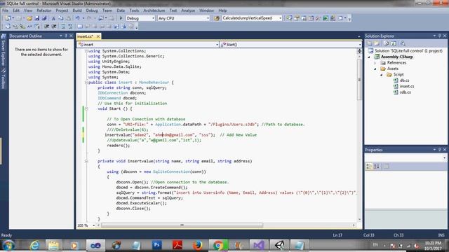The image size is (449, 252).
Task: Click the Save All icon
Action: 44,18
